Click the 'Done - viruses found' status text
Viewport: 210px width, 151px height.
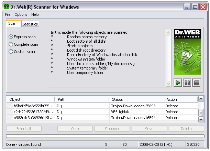pos(23,144)
